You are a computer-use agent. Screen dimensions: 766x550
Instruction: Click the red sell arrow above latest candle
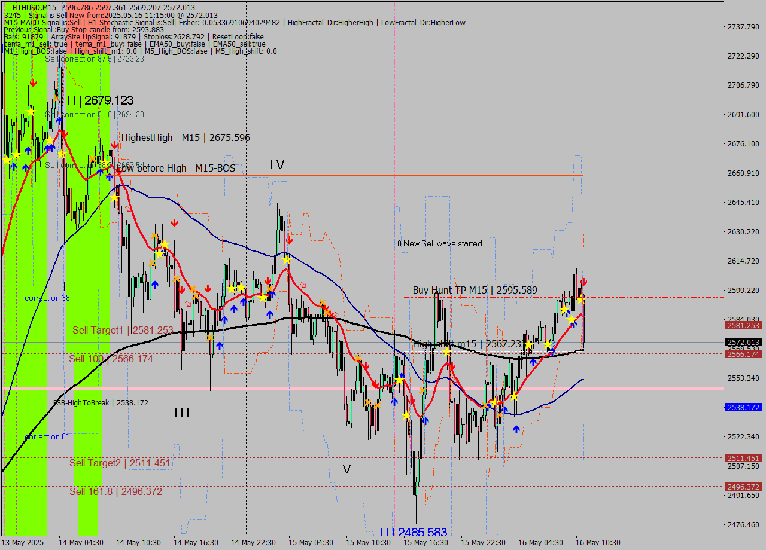(584, 282)
